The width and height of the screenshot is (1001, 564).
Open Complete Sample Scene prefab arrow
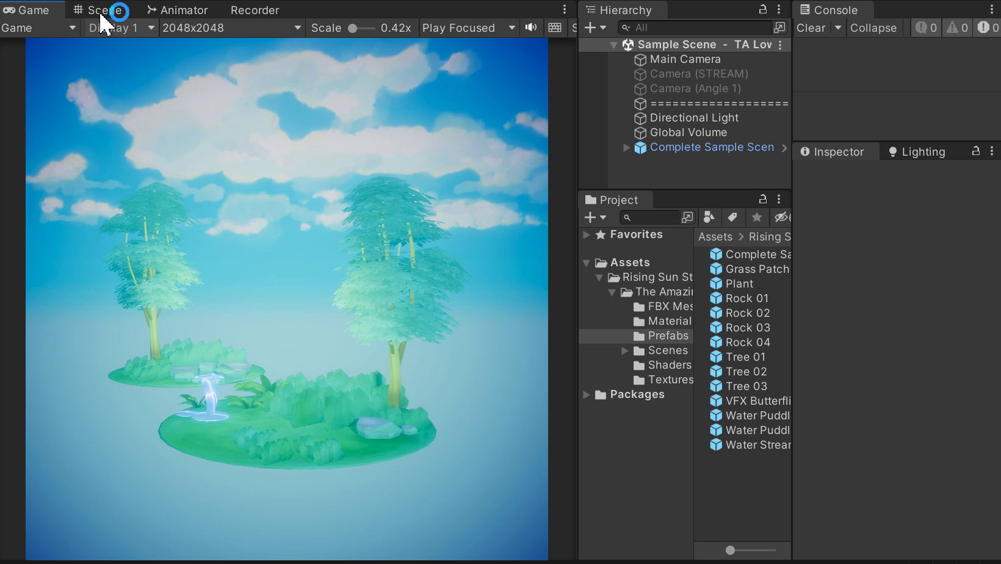(x=784, y=147)
